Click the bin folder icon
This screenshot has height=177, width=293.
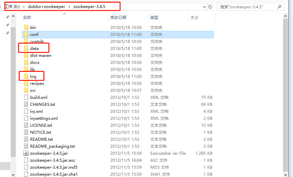point(26,27)
